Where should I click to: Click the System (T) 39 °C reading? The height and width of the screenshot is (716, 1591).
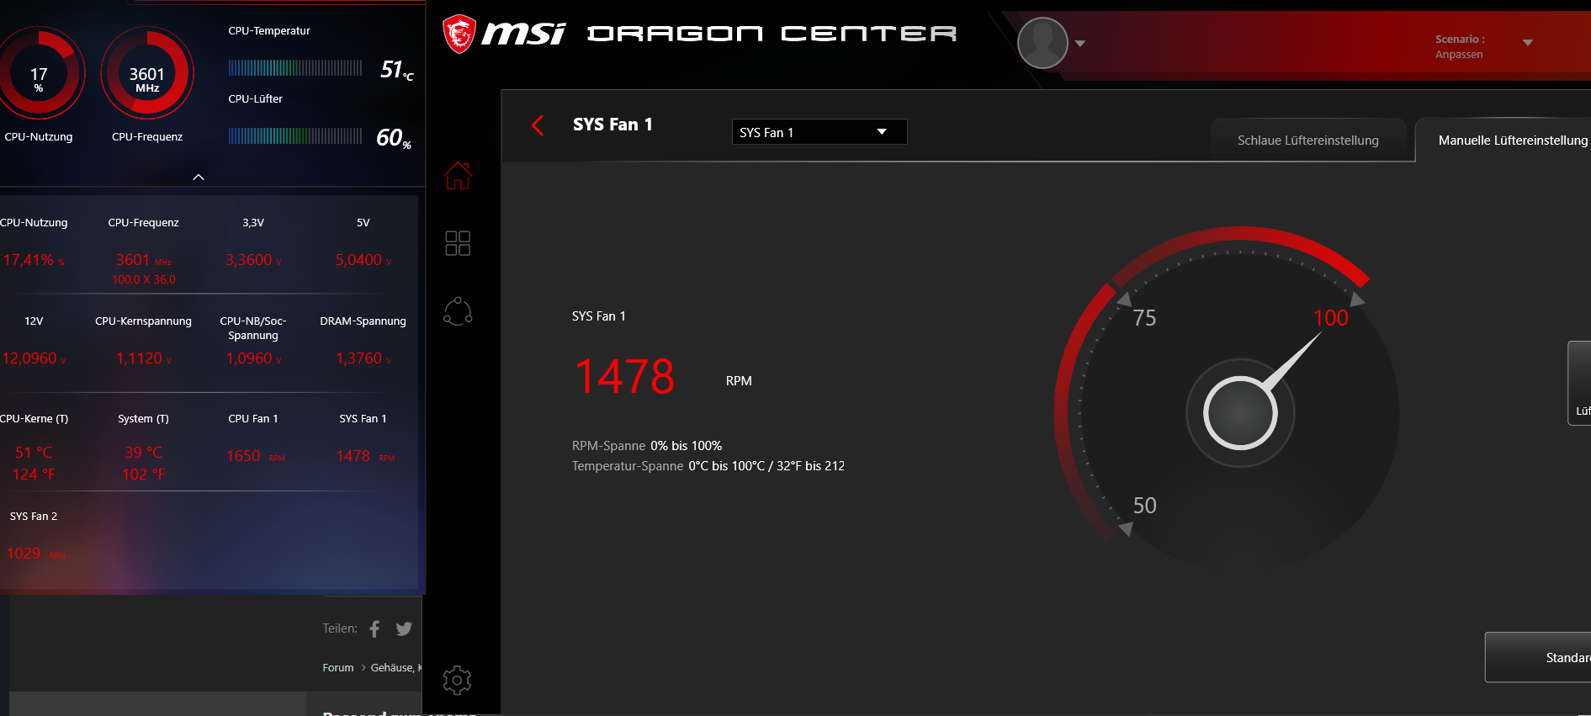[x=144, y=453]
